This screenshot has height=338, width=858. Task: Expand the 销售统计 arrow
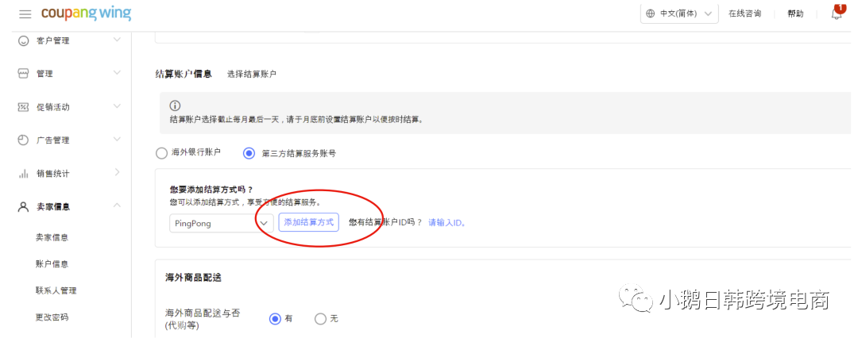coord(117,172)
